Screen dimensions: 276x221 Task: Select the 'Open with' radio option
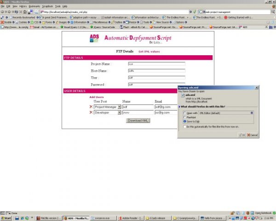(184, 112)
